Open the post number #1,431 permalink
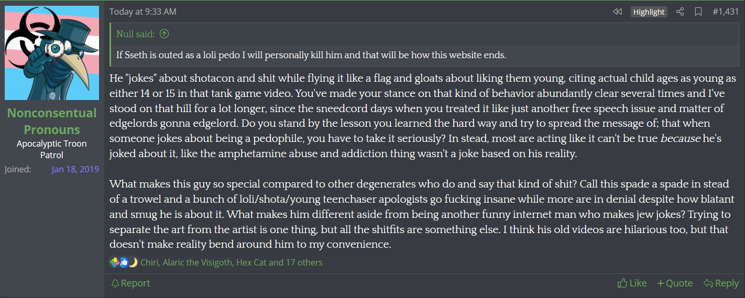Image resolution: width=745 pixels, height=298 pixels. coord(725,12)
